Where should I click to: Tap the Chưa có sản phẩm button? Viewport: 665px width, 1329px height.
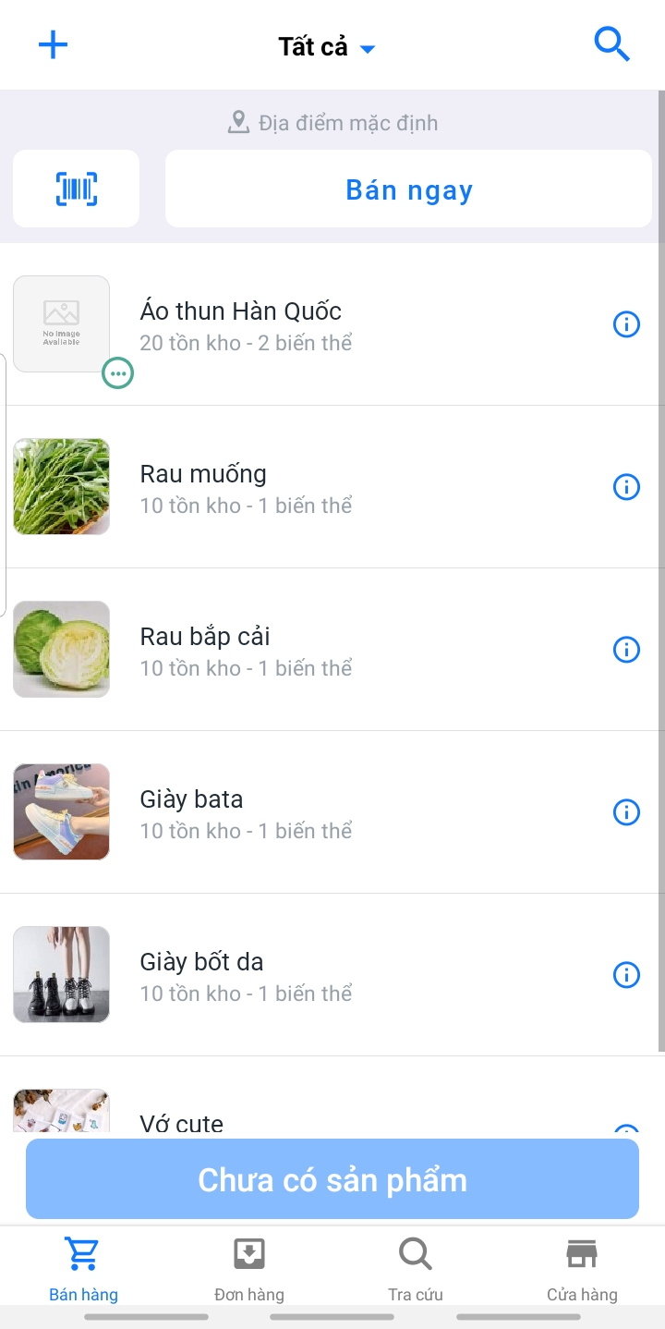tap(332, 1179)
